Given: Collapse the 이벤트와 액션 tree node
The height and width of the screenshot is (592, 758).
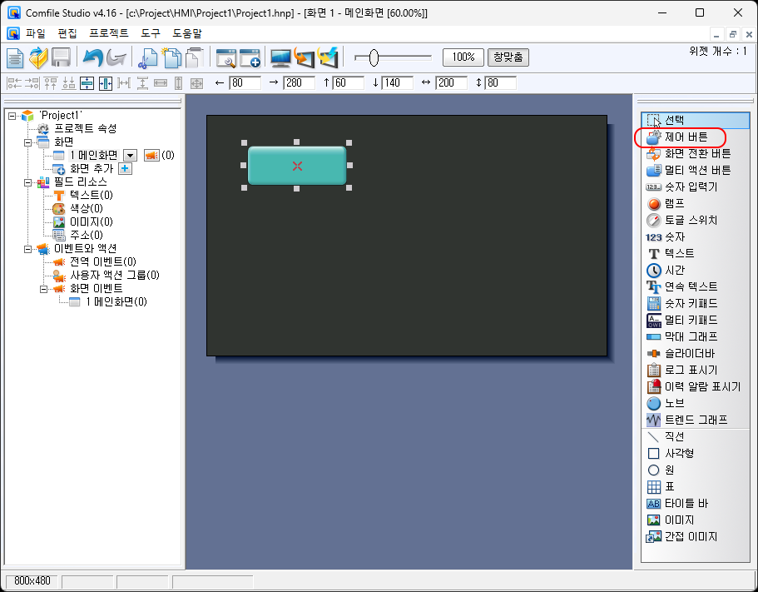Looking at the screenshot, I should pos(27,248).
